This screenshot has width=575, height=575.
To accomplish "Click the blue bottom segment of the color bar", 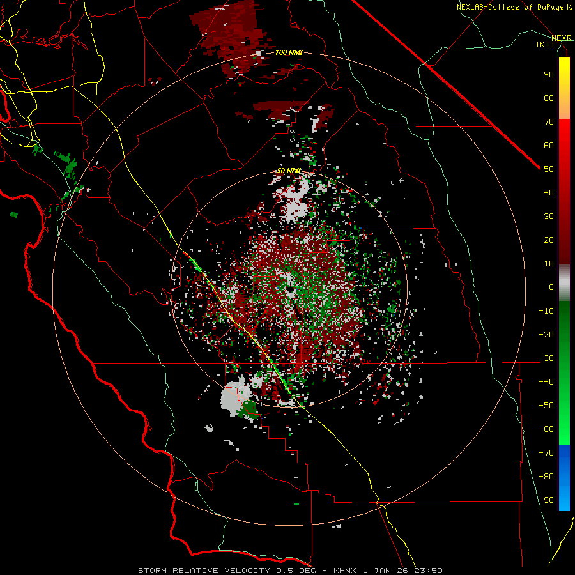I will (x=564, y=477).
